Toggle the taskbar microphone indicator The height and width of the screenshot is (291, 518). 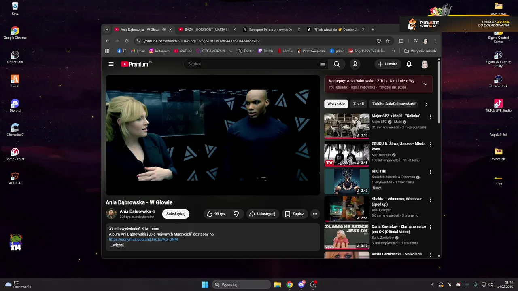pos(476,285)
